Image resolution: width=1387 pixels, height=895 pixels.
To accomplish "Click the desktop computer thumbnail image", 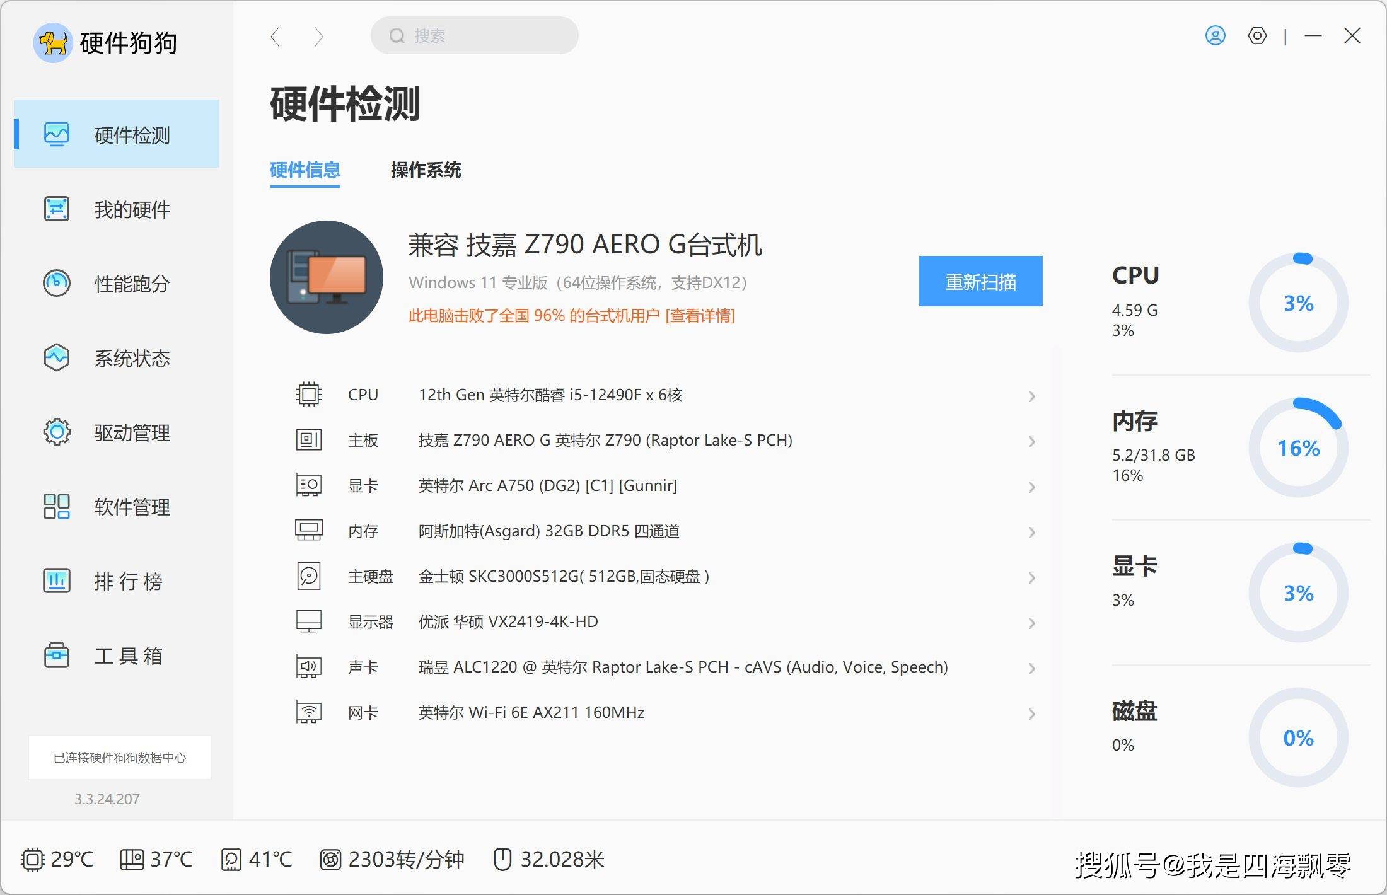I will 327,277.
